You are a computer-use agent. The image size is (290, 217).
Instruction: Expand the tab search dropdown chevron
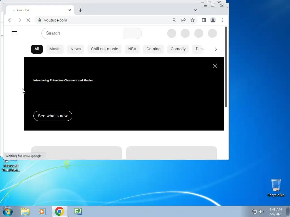(x=195, y=10)
